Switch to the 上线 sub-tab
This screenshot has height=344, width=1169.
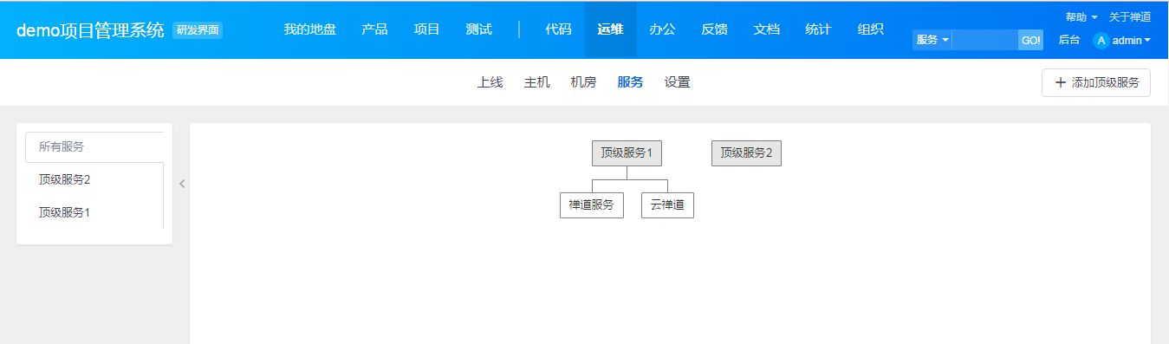pyautogui.click(x=490, y=82)
